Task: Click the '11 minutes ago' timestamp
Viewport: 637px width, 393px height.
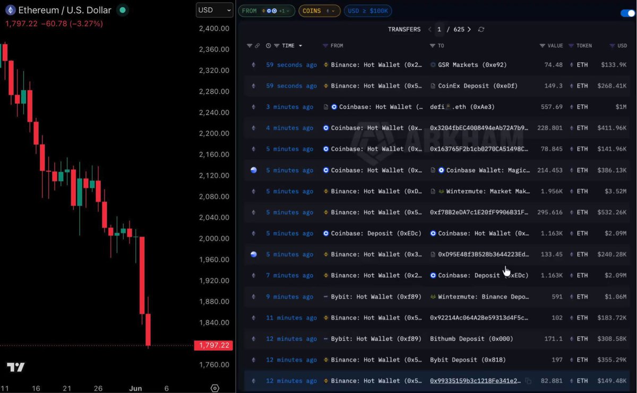Action: pos(291,318)
